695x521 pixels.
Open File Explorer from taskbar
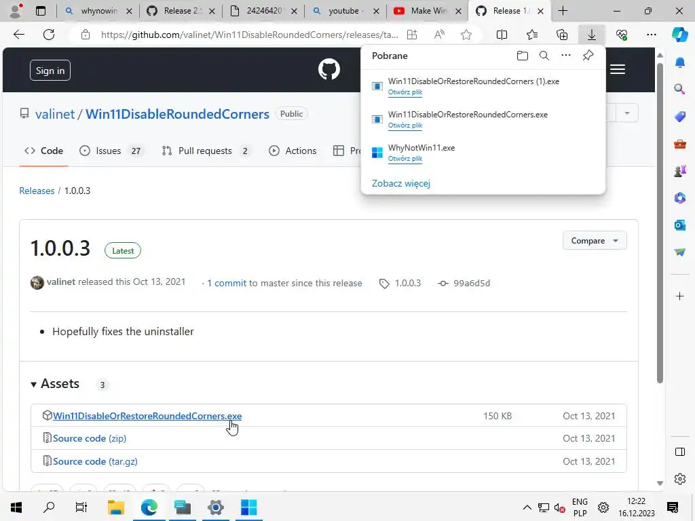115,507
